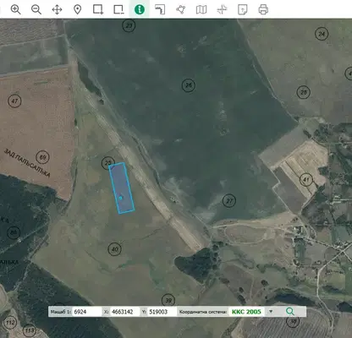The height and width of the screenshot is (338, 352).
Task: Open the map layers book icon
Action: [x=201, y=10]
